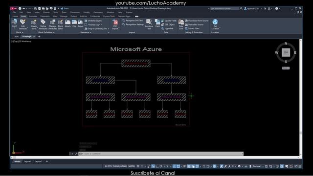313x176 pixels.
Task: Switch to the Home ribbon tab
Action: pos(15,16)
